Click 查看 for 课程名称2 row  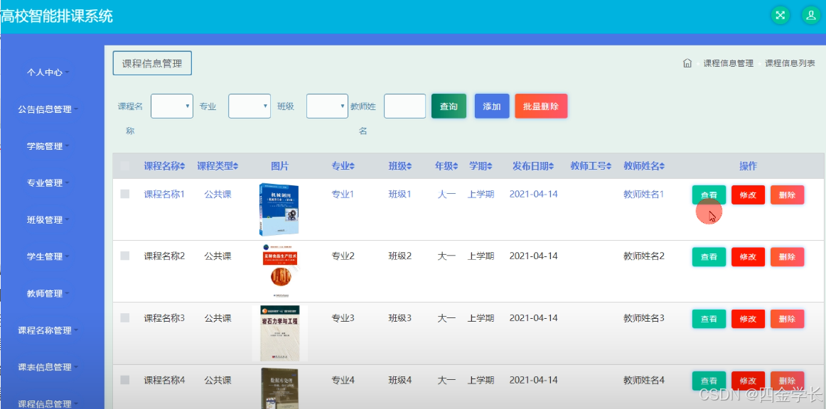pos(709,257)
